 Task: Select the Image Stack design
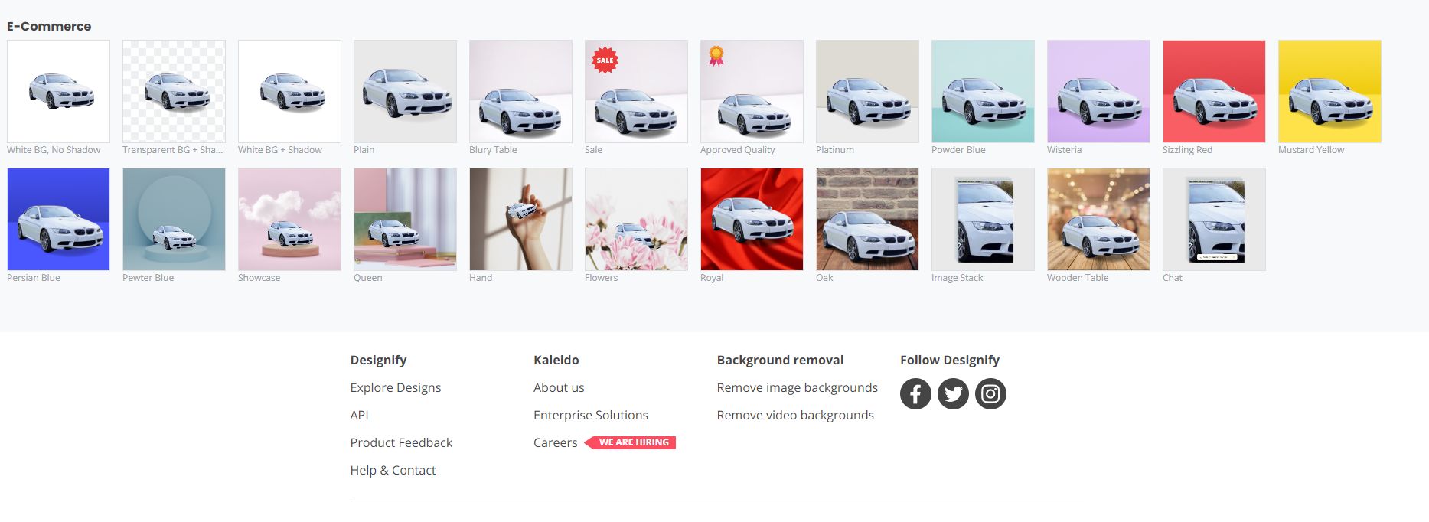tap(983, 219)
